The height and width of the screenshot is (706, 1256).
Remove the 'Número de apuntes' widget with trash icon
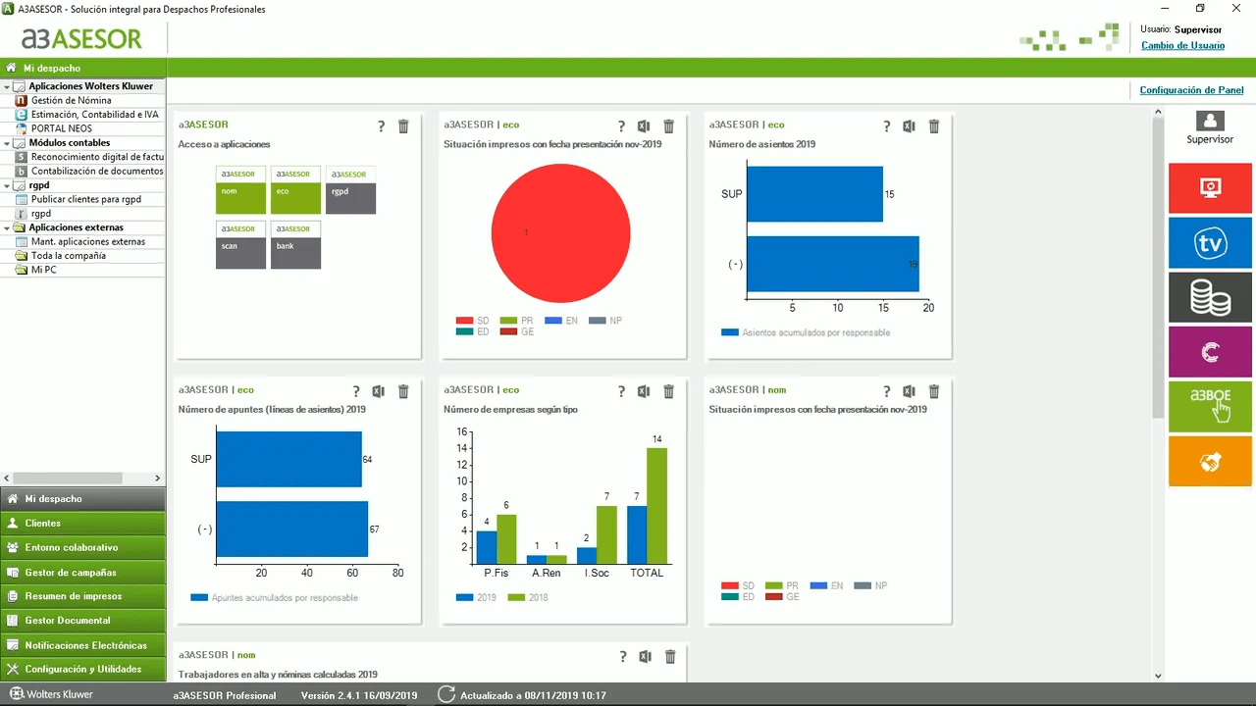403,392
